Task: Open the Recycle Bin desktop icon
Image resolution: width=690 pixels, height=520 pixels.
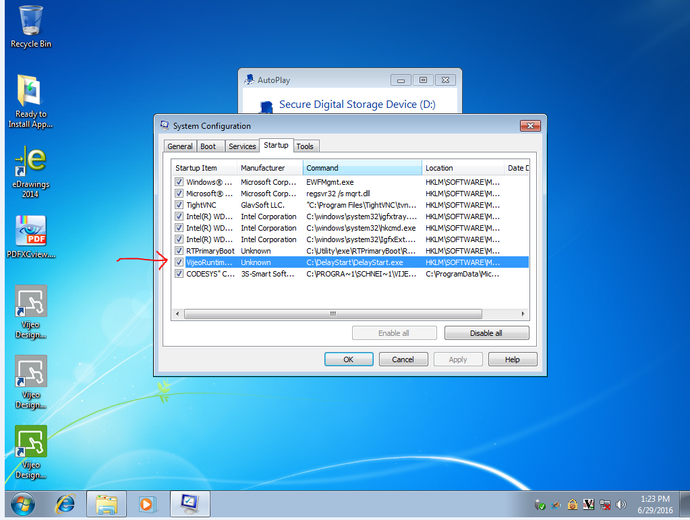Action: pyautogui.click(x=31, y=26)
